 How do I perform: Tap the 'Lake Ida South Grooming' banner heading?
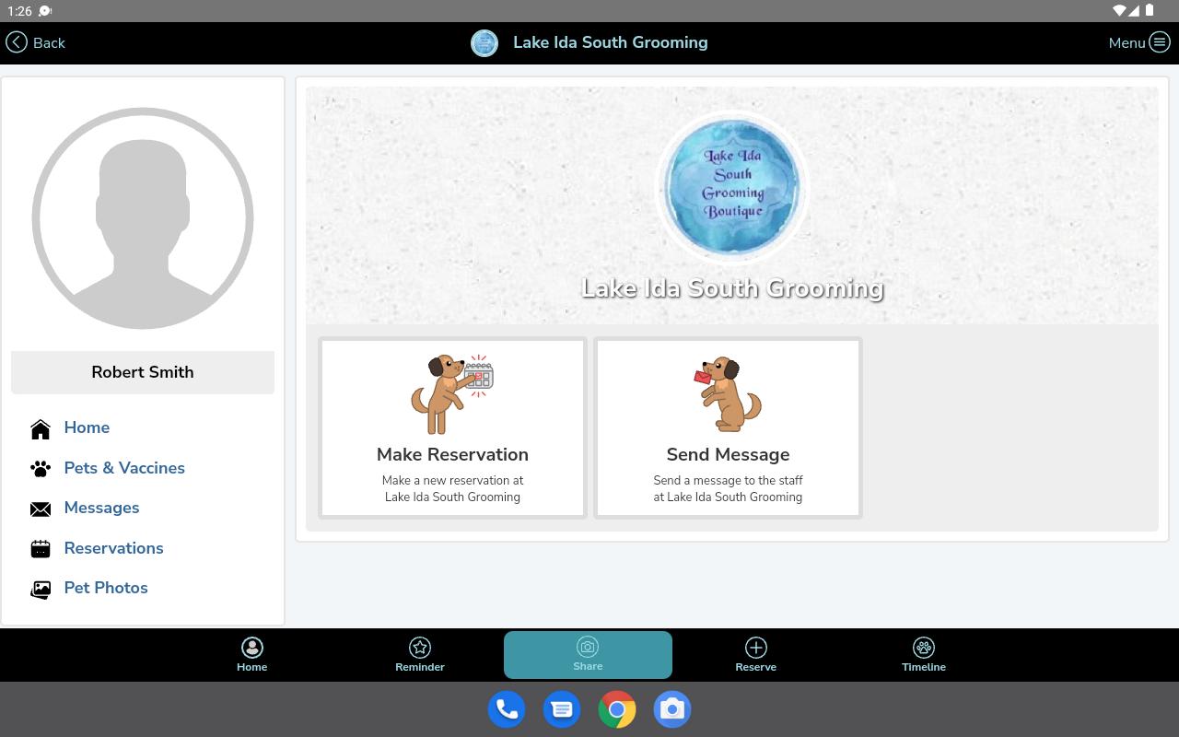click(x=732, y=288)
